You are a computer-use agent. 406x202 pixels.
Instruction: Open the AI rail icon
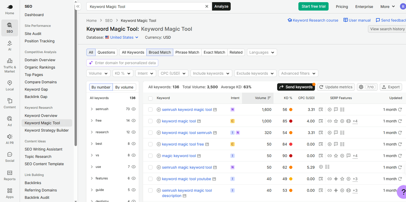[x=9, y=46]
